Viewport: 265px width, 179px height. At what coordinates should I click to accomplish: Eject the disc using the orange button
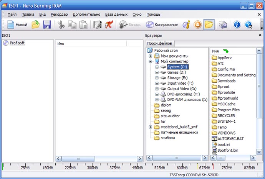point(197,25)
